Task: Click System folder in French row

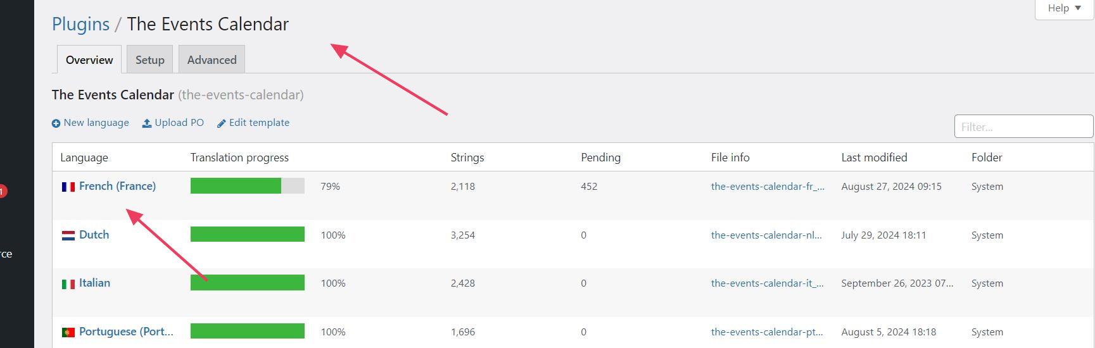Action: coord(987,187)
